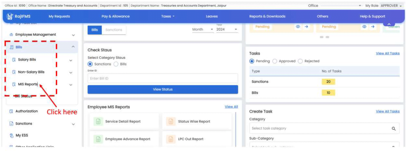Open the Taxes menu dropdown
The image size is (407, 151).
pyautogui.click(x=168, y=16)
